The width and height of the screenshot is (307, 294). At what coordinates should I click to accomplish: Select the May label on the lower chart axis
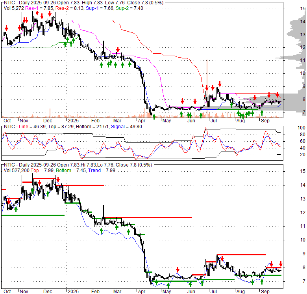(x=166, y=292)
